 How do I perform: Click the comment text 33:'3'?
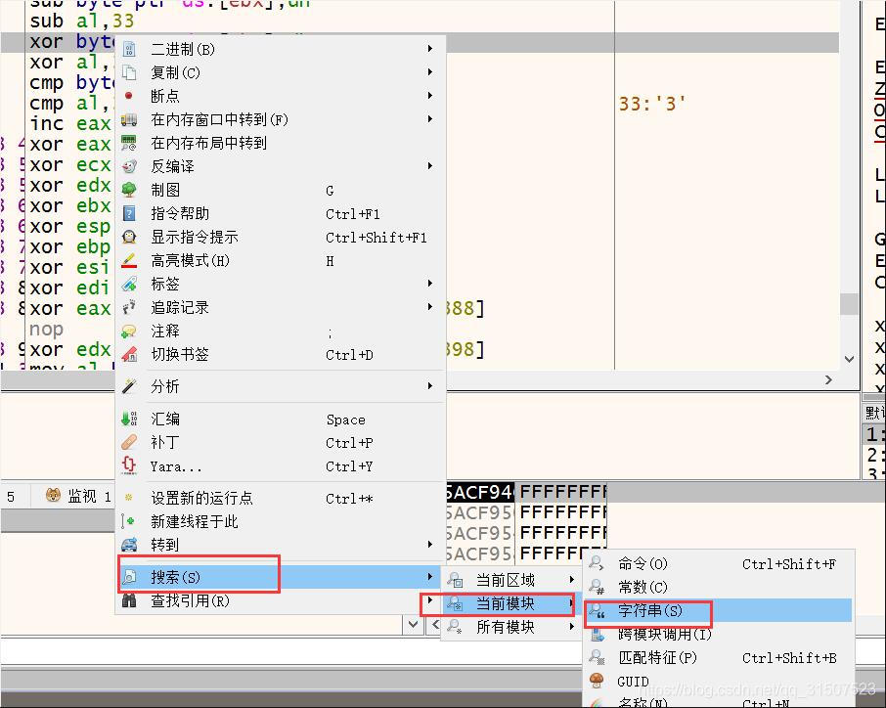tap(652, 104)
